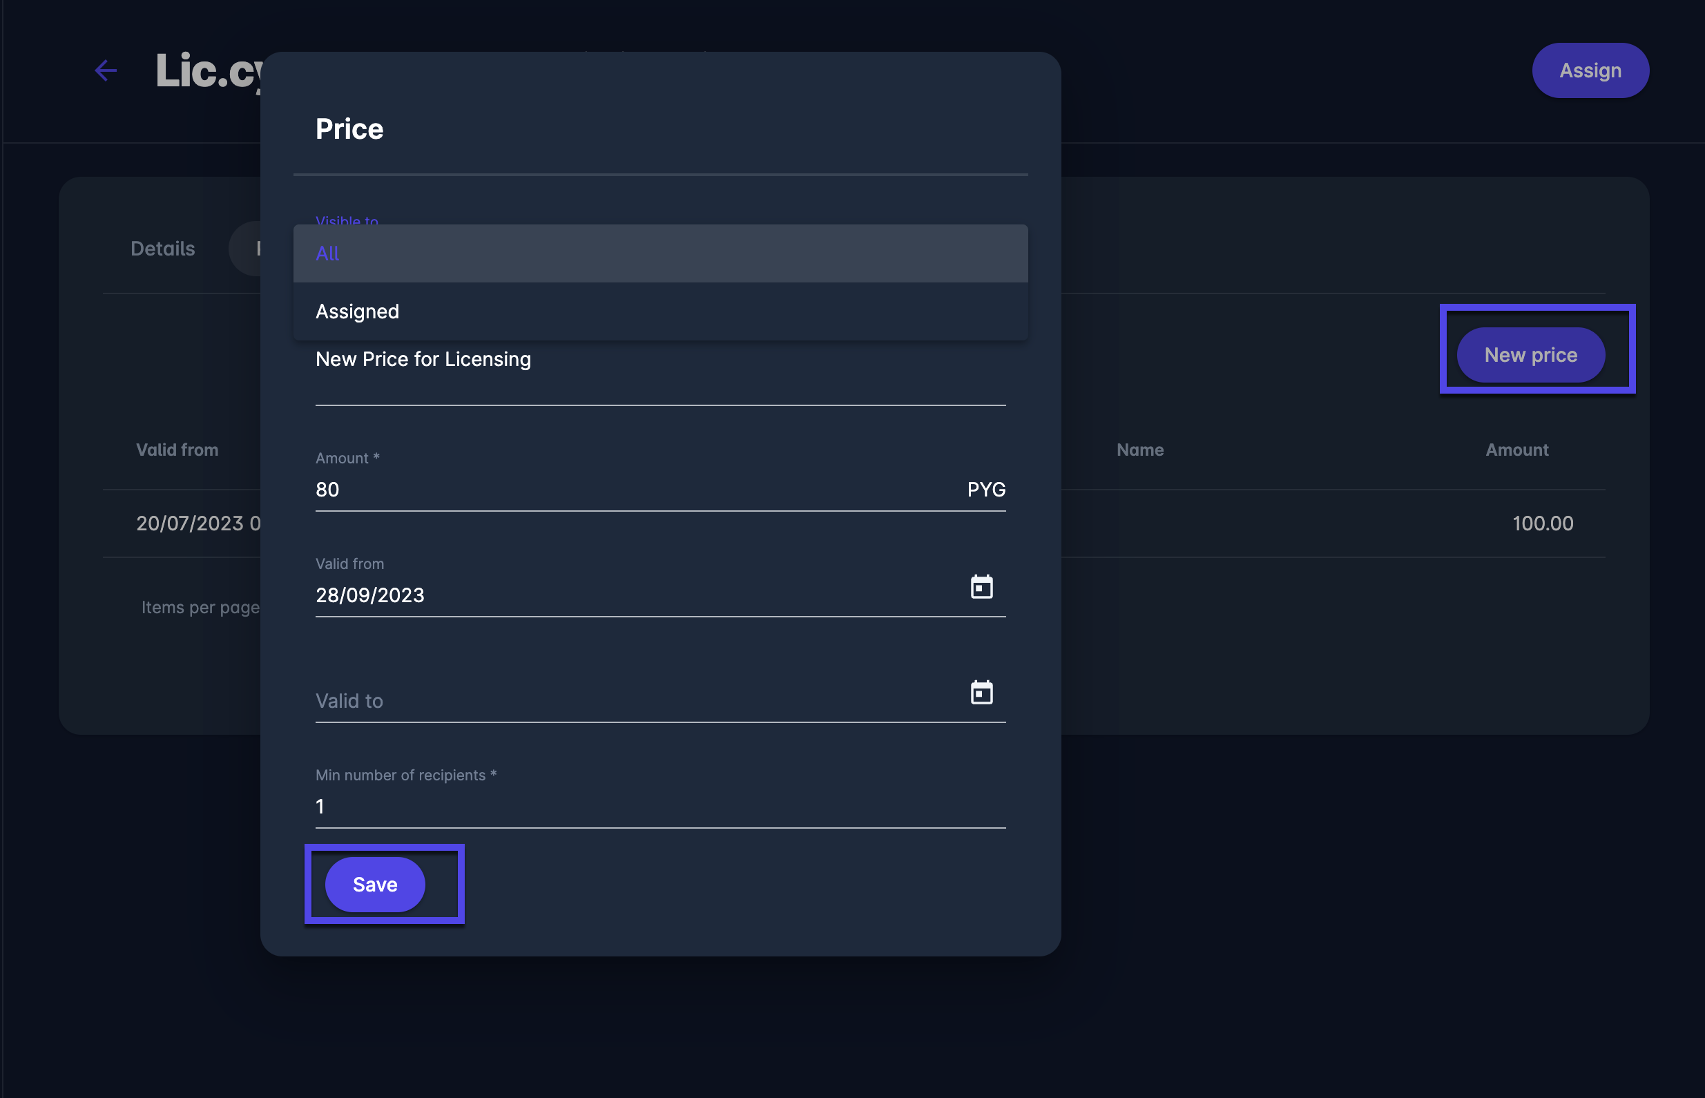Click the New Price for Licensing name field
Viewport: 1705px width, 1098px height.
[660, 360]
